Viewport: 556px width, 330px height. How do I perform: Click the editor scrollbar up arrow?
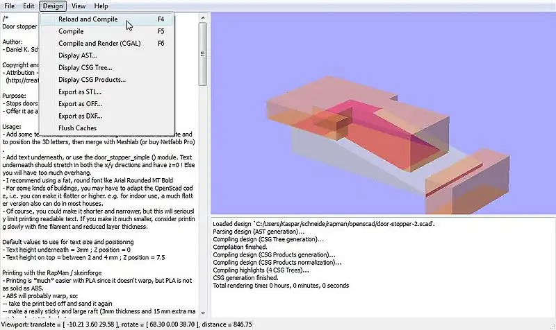click(202, 16)
